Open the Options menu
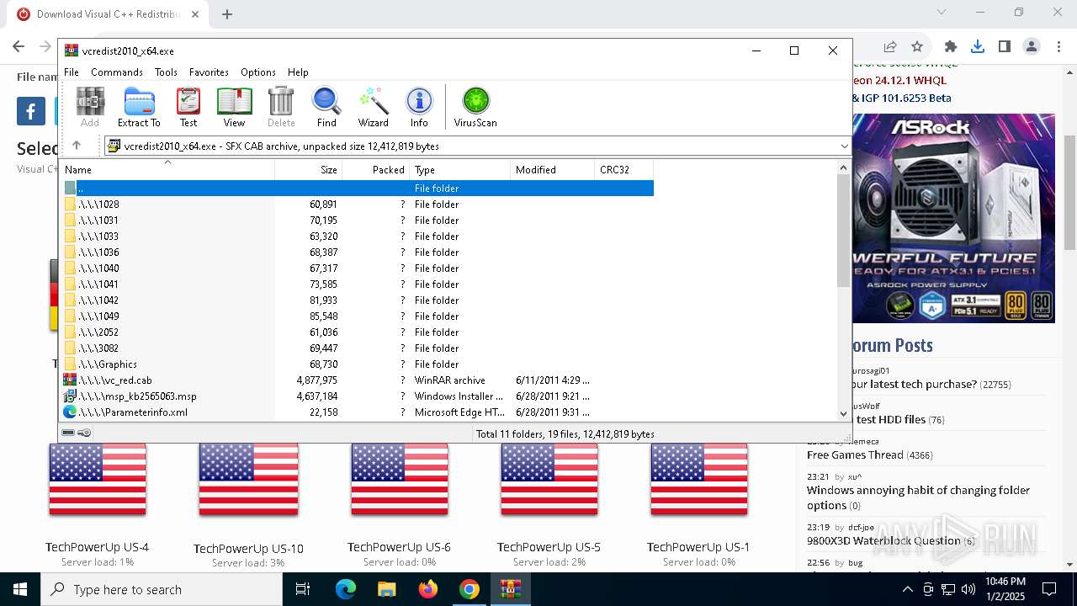 (258, 72)
